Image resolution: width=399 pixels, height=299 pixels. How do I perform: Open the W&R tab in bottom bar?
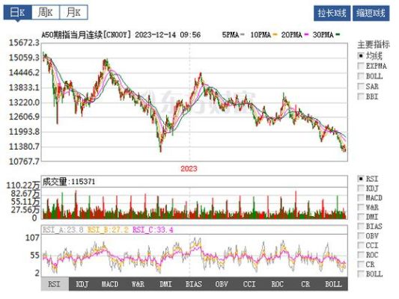pos(138,284)
